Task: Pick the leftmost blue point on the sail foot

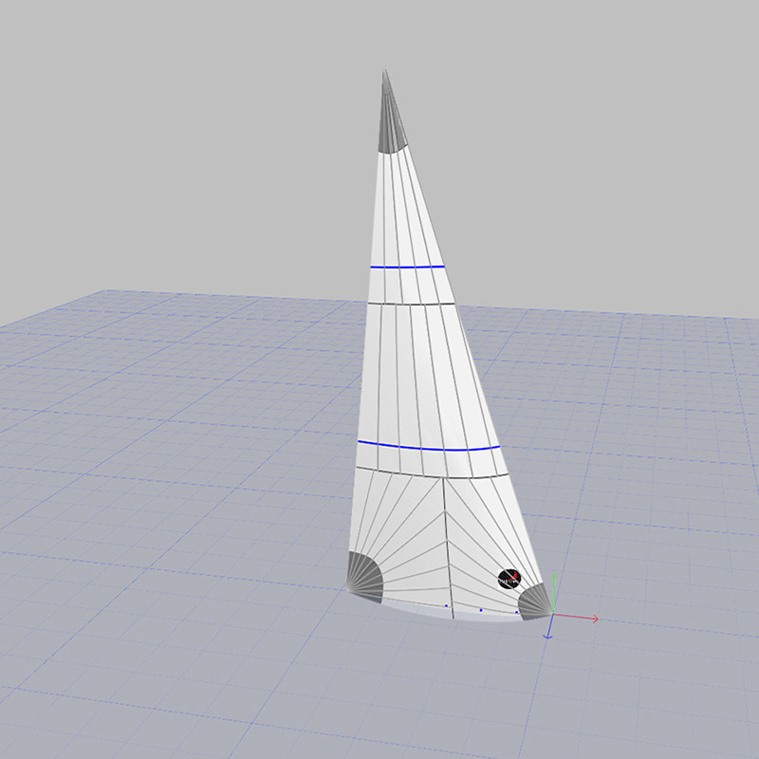Action: coord(445,604)
